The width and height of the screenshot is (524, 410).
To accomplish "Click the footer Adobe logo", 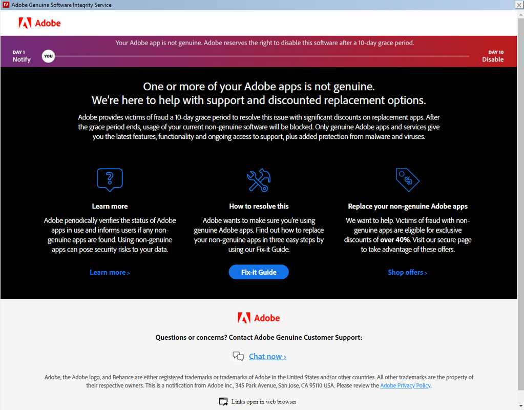I will point(259,318).
